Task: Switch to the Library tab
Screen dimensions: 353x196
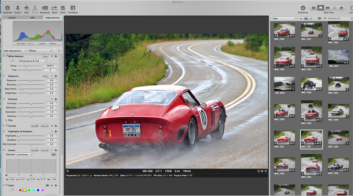Action: [12, 18]
